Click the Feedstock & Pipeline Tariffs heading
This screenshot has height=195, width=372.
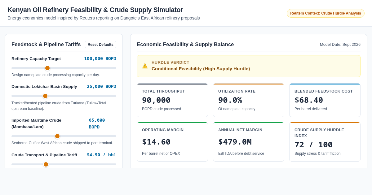pyautogui.click(x=46, y=45)
